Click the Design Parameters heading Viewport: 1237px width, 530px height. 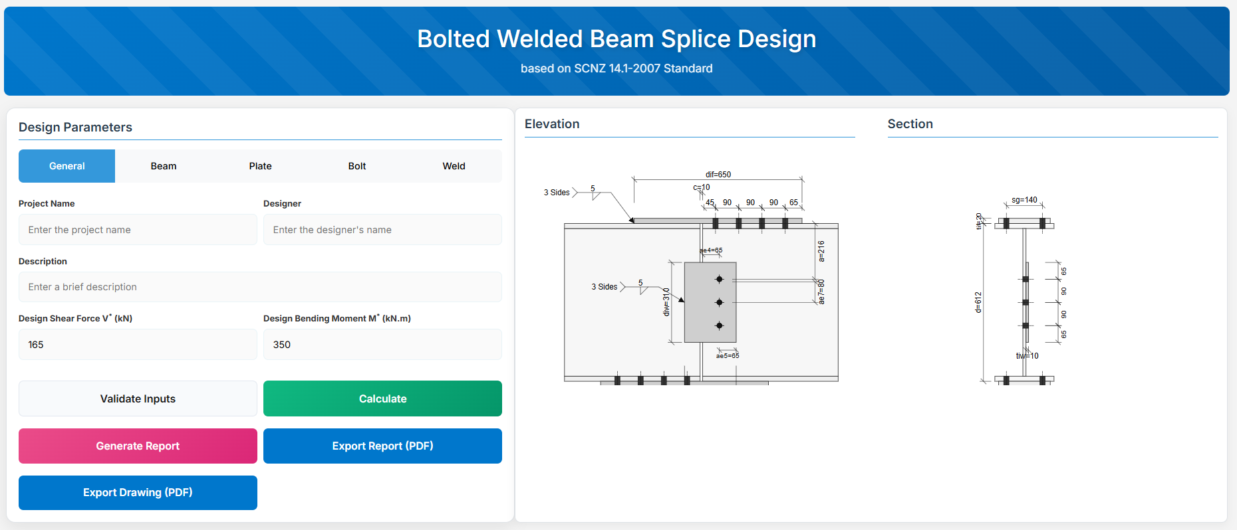tap(75, 128)
